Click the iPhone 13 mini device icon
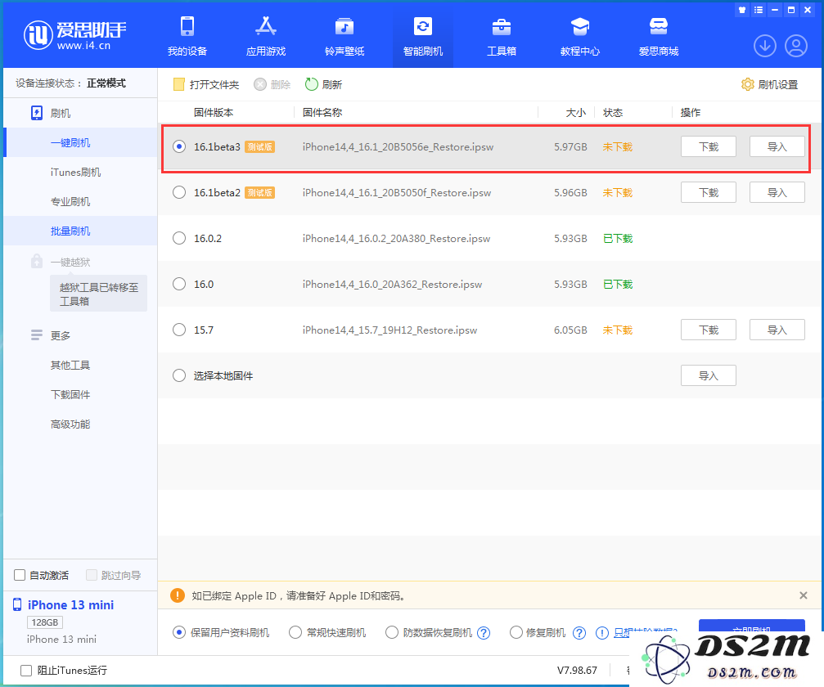 pos(17,604)
